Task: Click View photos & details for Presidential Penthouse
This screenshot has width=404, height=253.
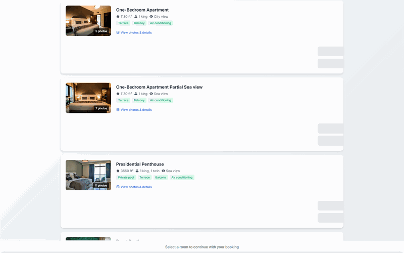Action: point(134,187)
